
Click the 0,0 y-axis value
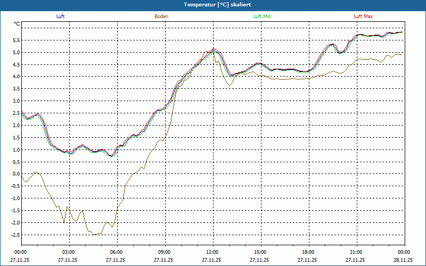[17, 174]
